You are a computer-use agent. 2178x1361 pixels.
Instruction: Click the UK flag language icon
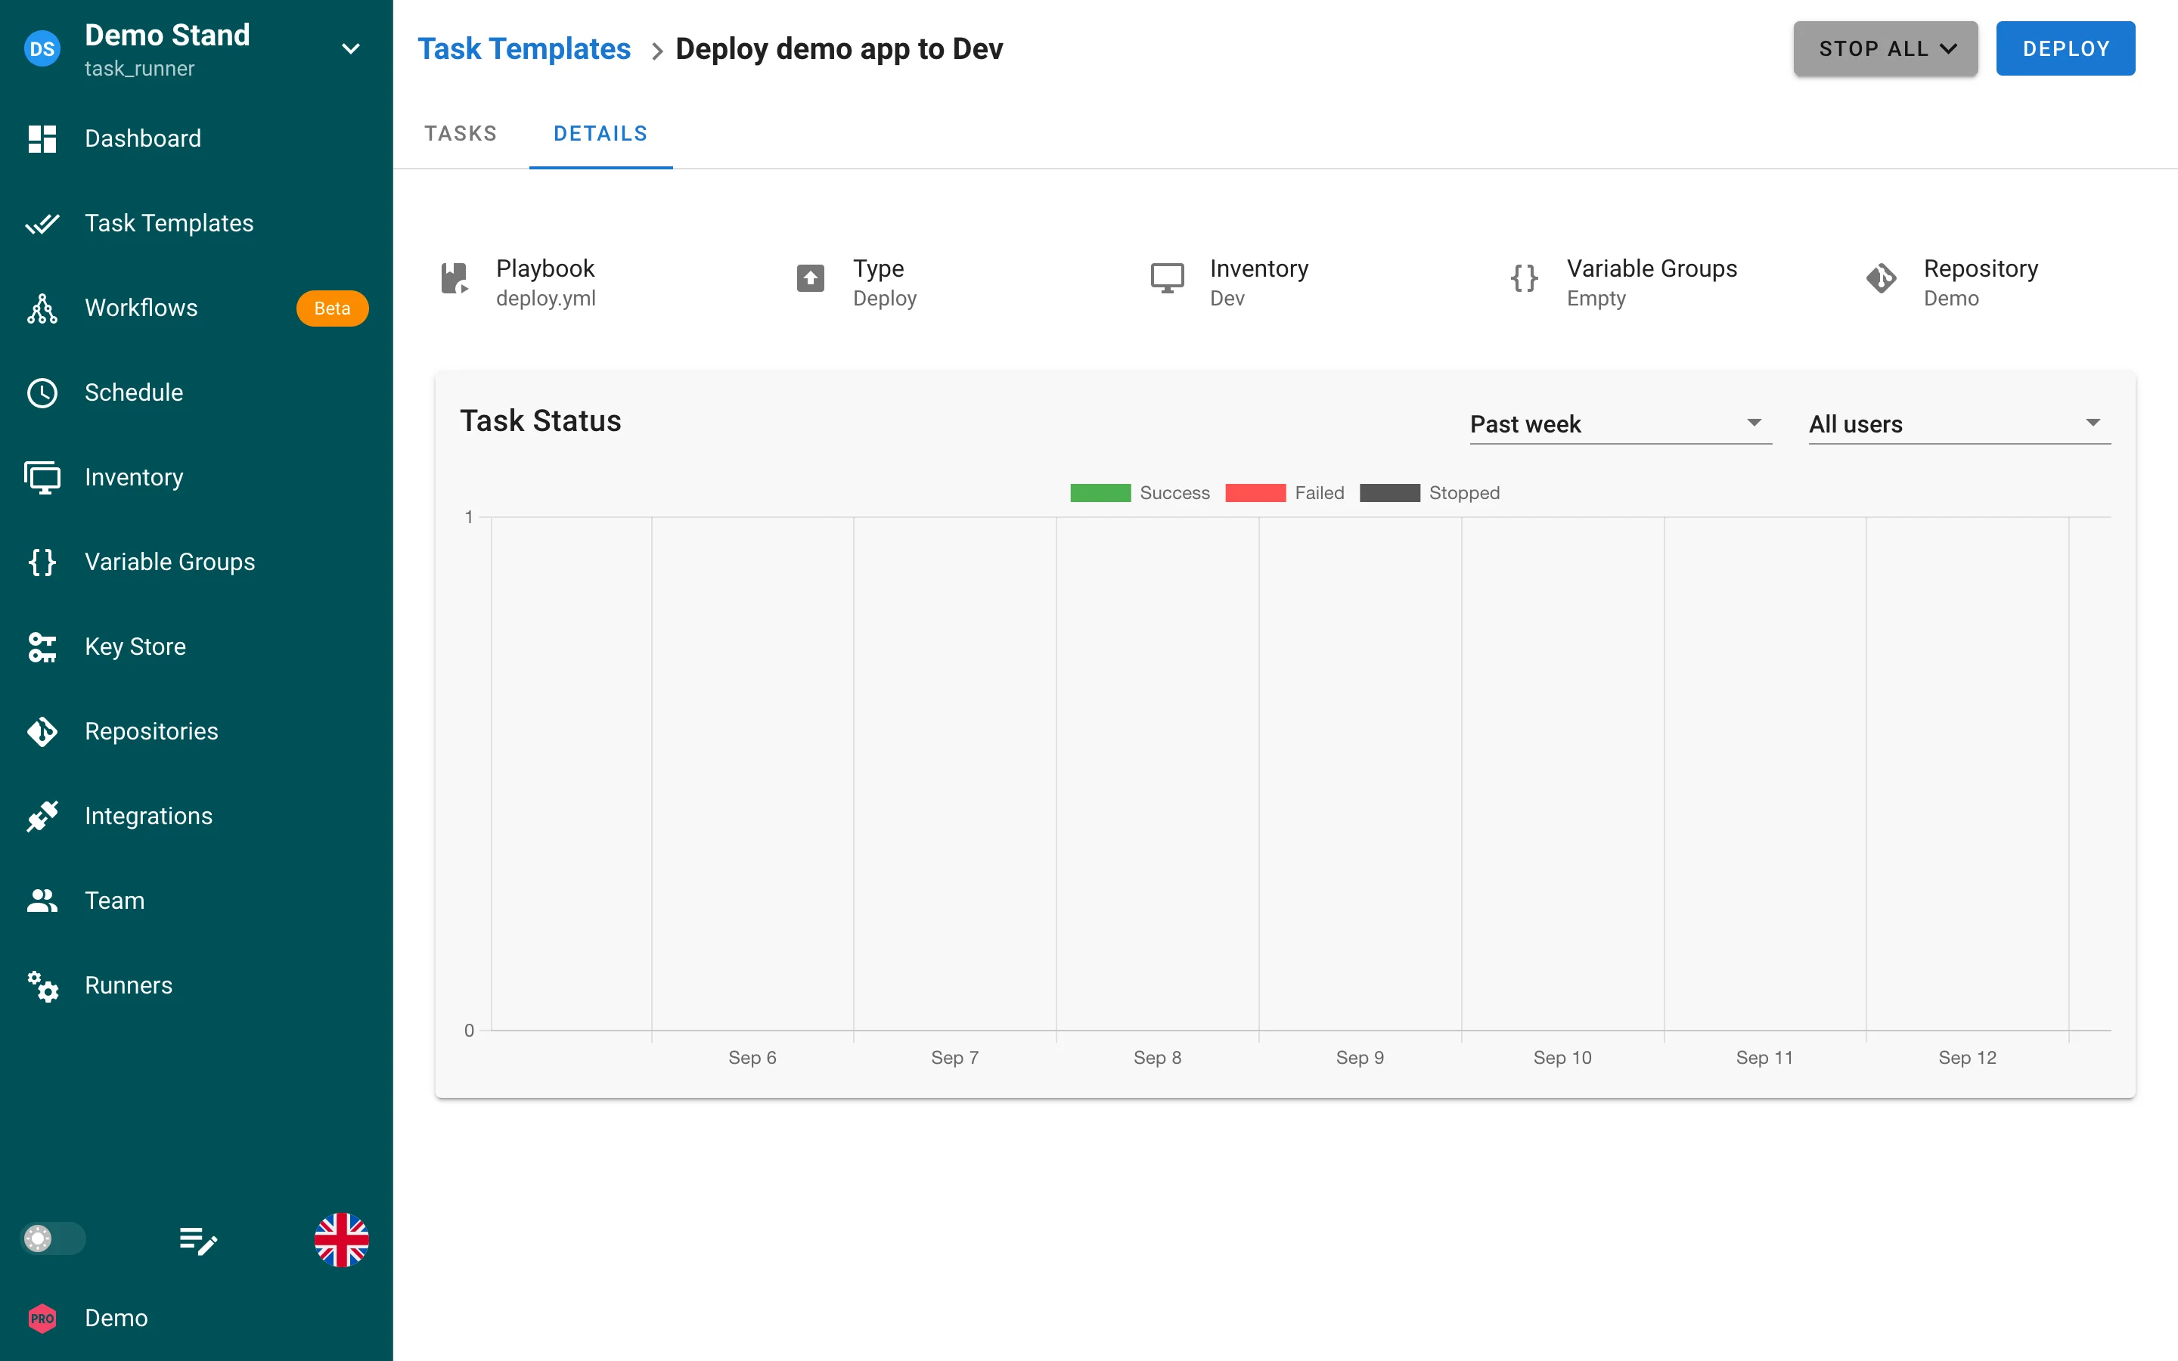coord(341,1239)
